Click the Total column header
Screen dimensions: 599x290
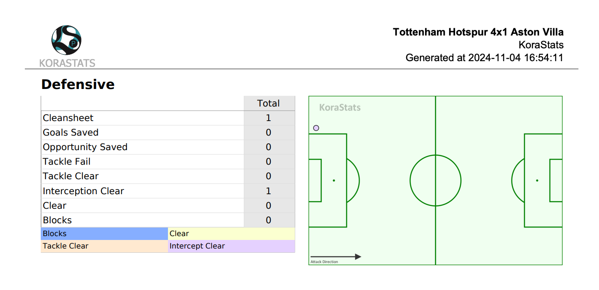click(x=268, y=104)
